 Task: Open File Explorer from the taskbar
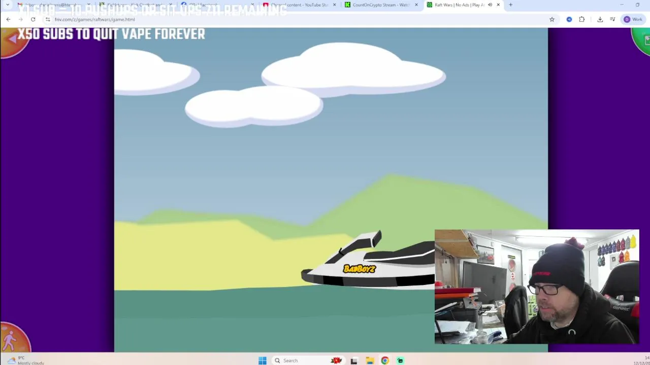370,360
